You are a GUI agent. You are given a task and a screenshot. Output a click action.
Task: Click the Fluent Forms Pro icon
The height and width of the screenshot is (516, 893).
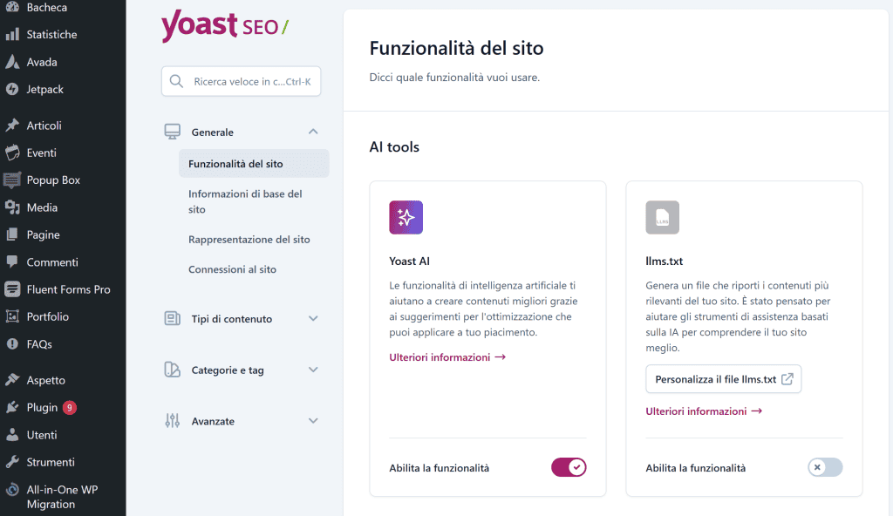point(12,289)
